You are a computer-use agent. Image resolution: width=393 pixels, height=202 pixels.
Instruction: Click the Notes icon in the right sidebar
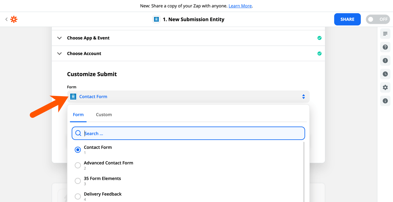pos(385,33)
